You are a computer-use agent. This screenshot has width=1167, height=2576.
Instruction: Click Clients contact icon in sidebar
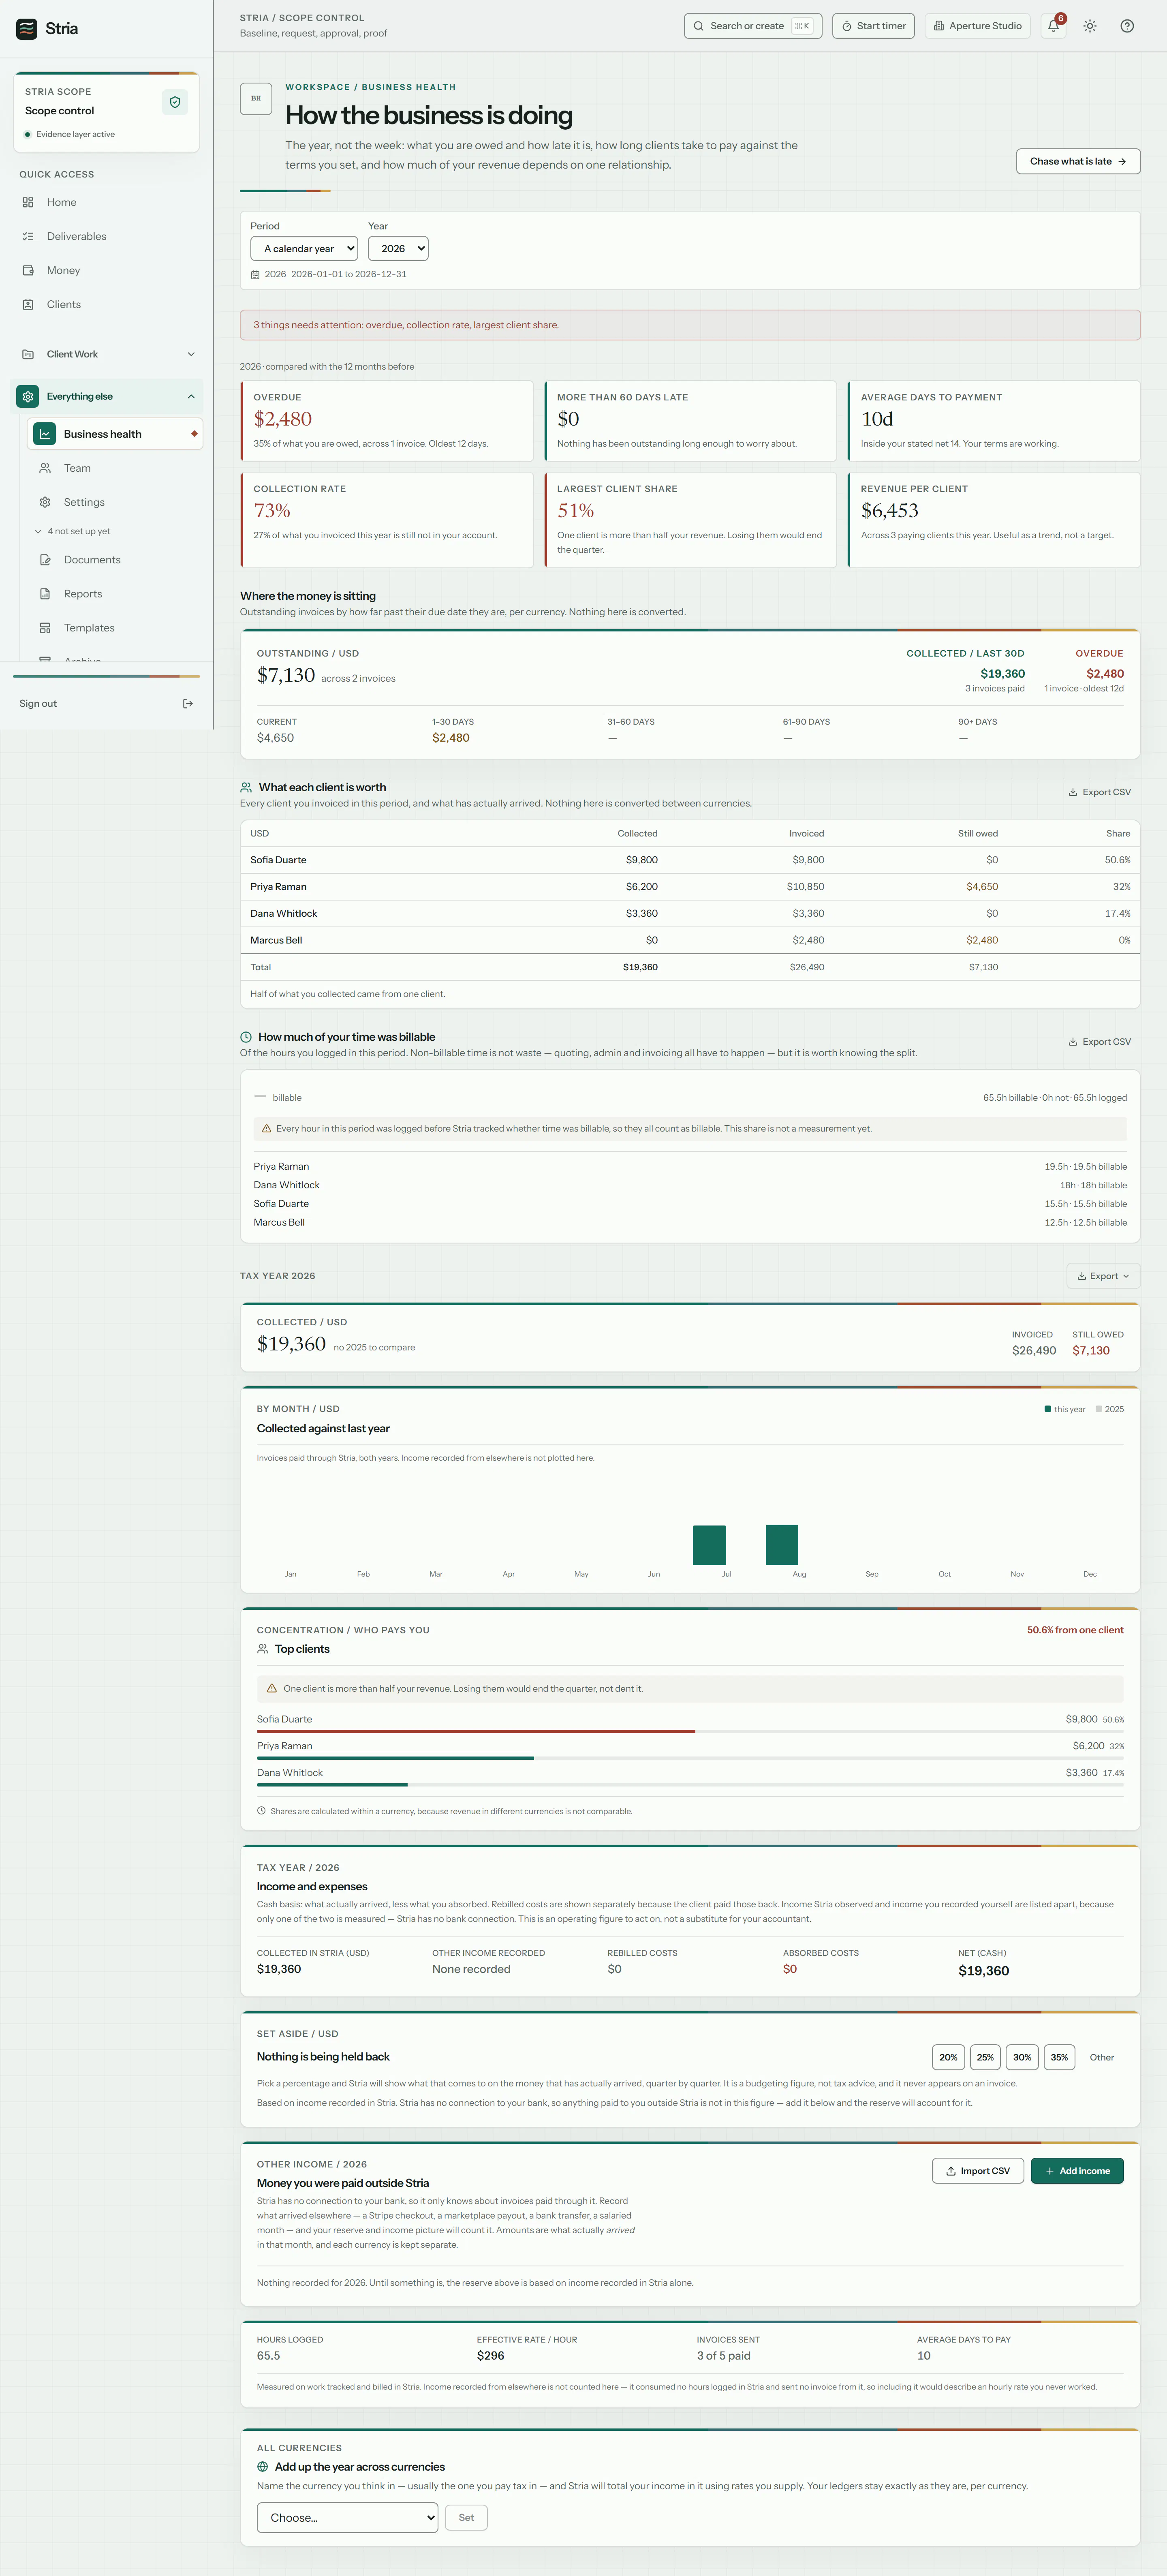pyautogui.click(x=28, y=304)
